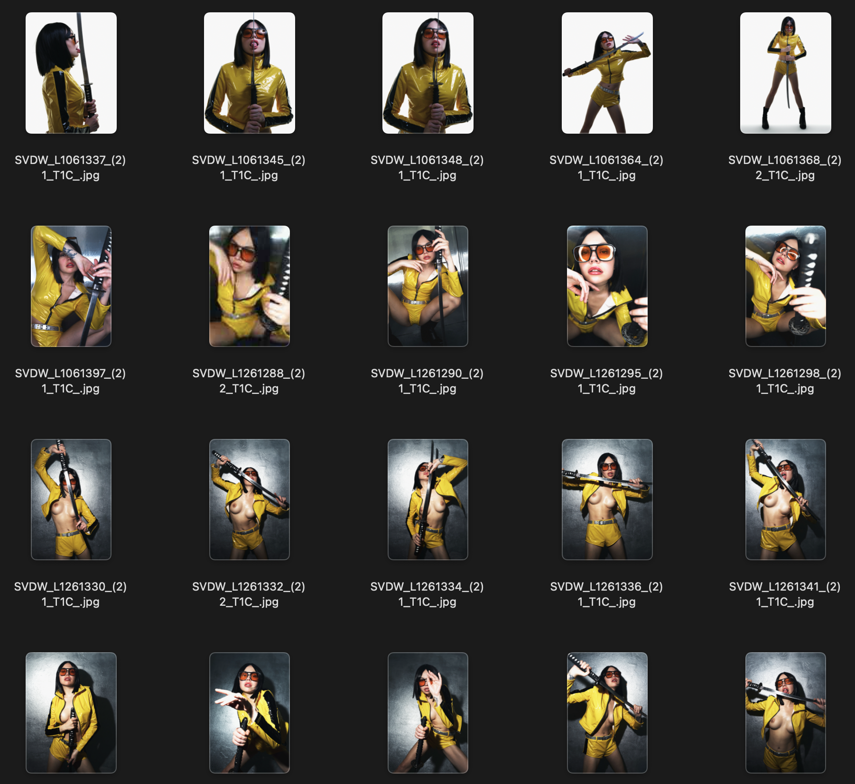Select the thumbnail of SVDW_L1061364_(2)1_T1C_.jpg
This screenshot has width=855, height=784.
point(607,73)
